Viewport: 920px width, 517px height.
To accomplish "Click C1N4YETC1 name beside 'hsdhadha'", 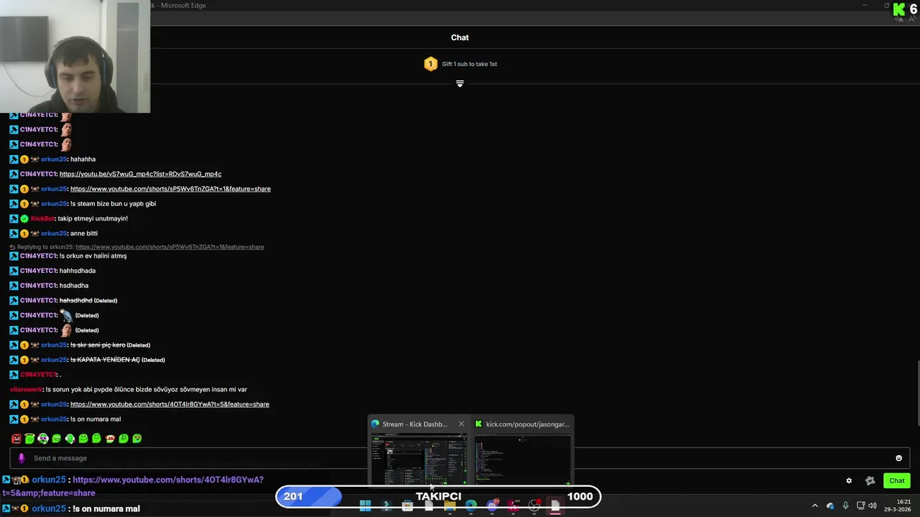I will (x=38, y=286).
